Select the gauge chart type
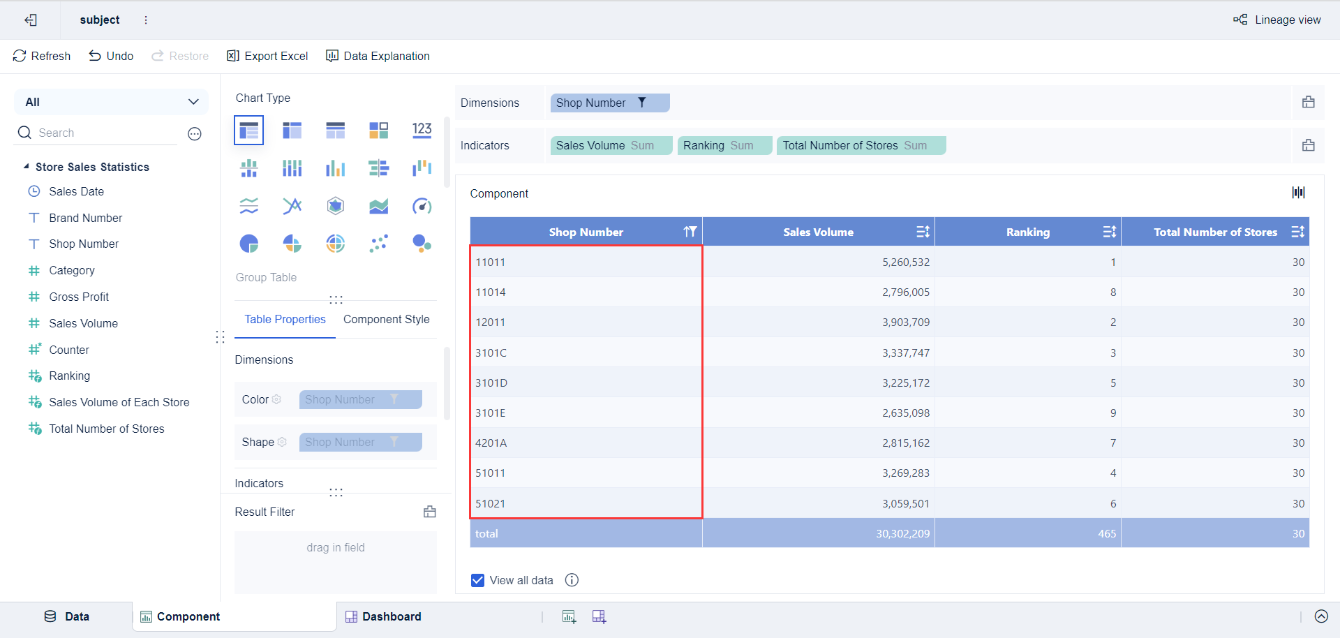 [x=422, y=206]
